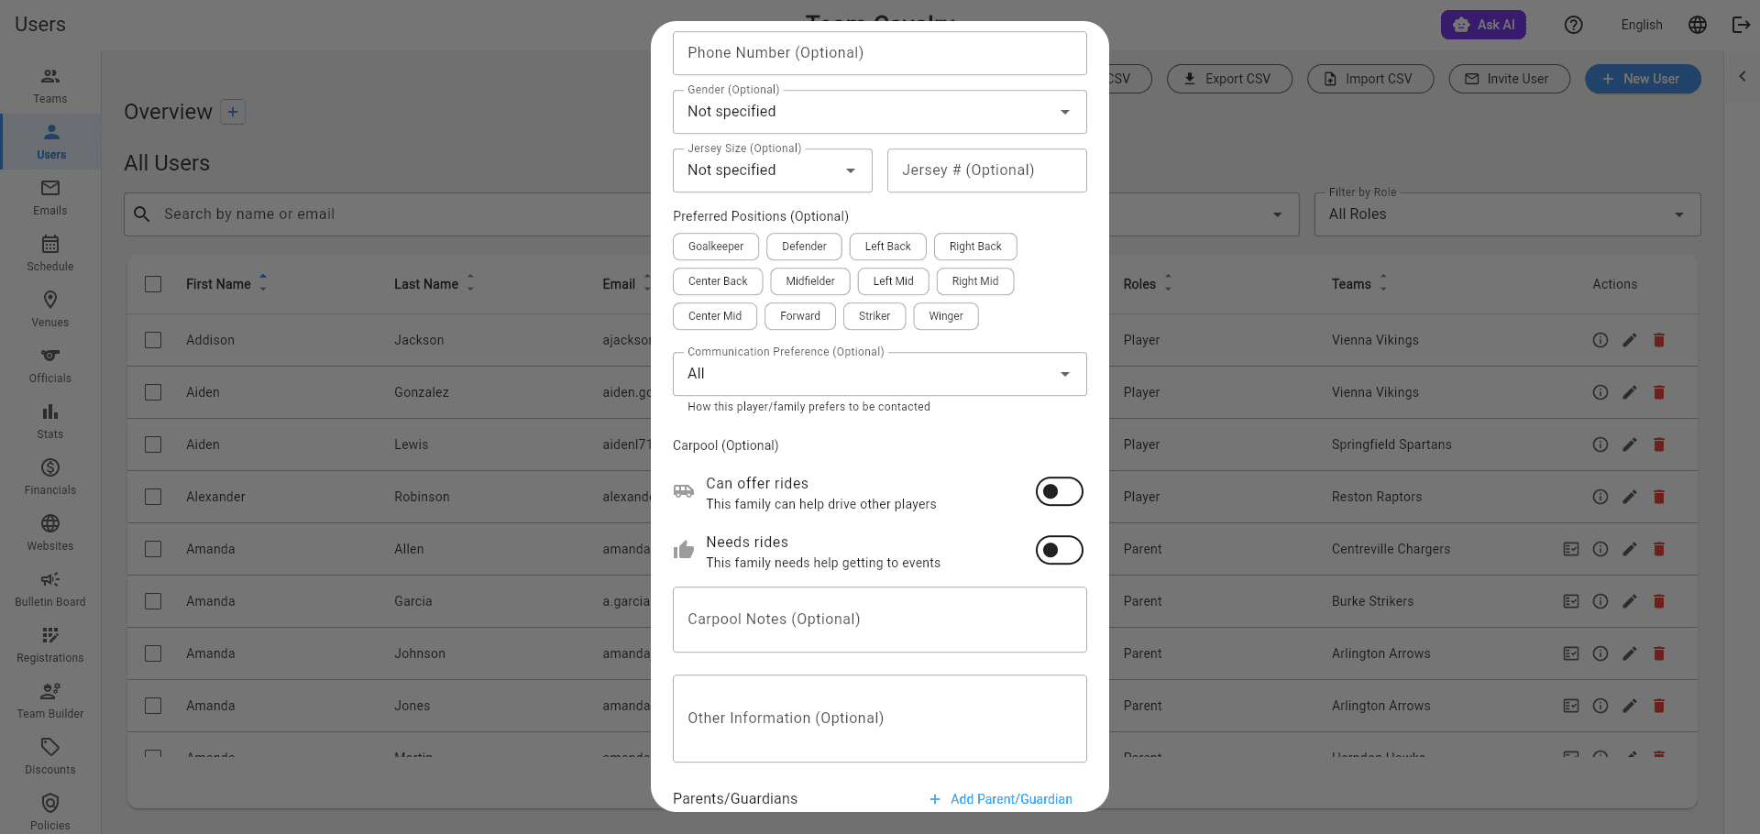The width and height of the screenshot is (1760, 834).
Task: Open the Officials sidebar icon
Action: 50,356
